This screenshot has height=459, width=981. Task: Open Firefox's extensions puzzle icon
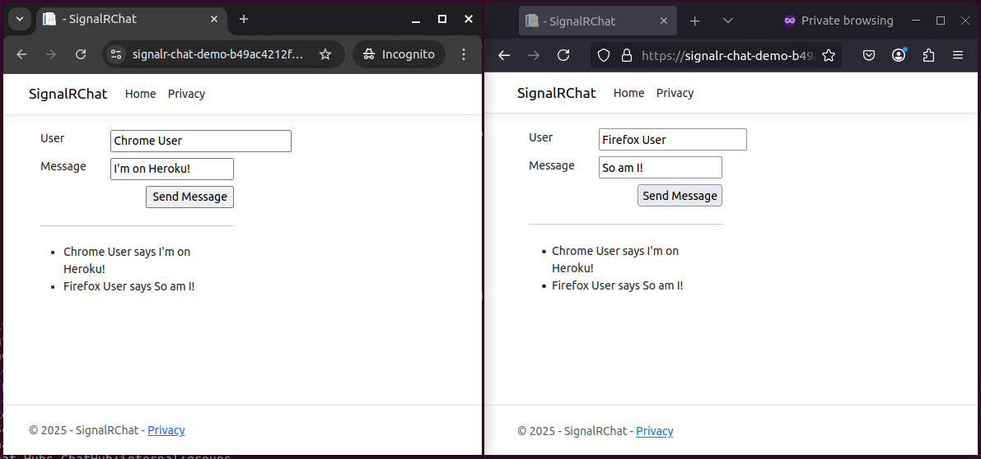coord(928,55)
